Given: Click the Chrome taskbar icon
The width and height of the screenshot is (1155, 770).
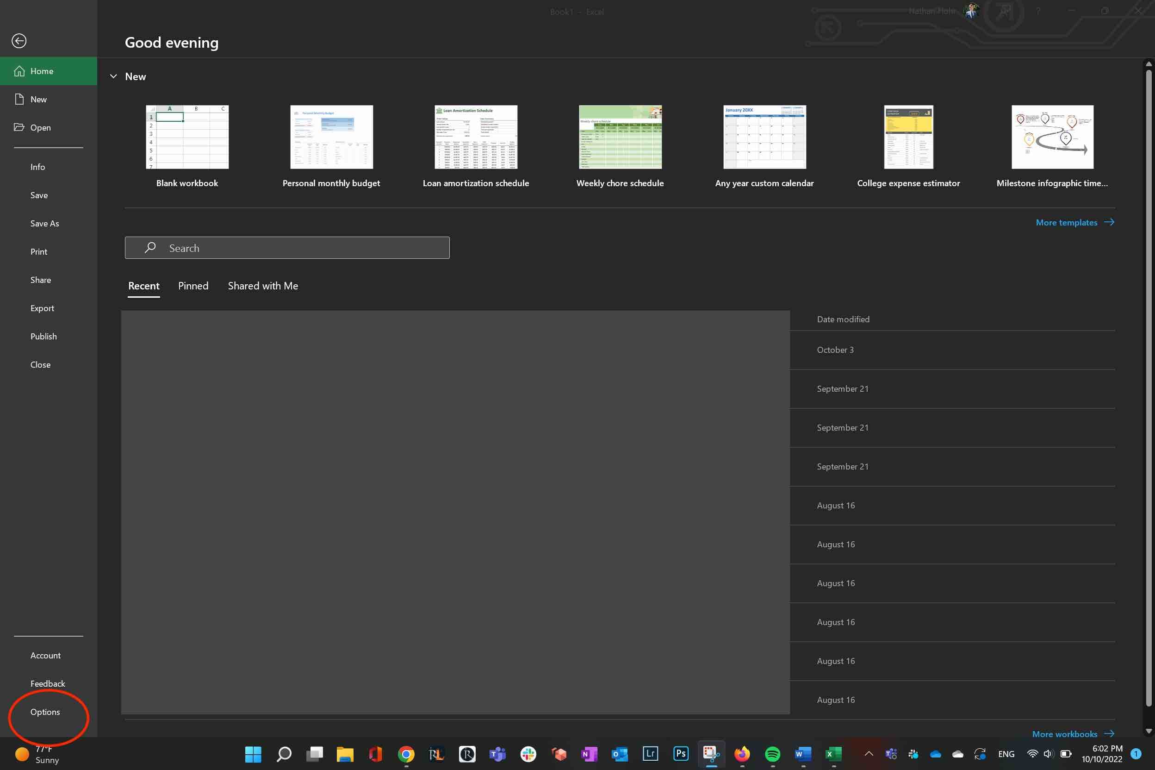Looking at the screenshot, I should coord(406,754).
